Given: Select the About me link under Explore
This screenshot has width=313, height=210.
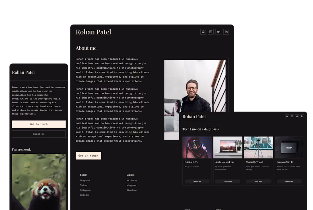Looking at the screenshot, I should (x=131, y=190).
